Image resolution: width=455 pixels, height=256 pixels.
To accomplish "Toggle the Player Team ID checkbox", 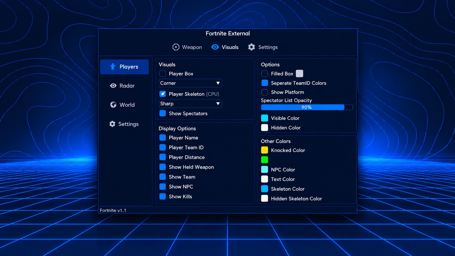I will pos(162,147).
